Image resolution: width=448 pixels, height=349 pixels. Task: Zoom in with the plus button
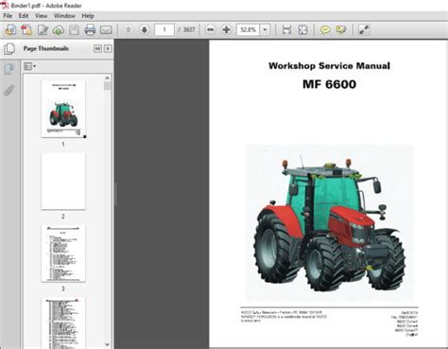click(226, 30)
